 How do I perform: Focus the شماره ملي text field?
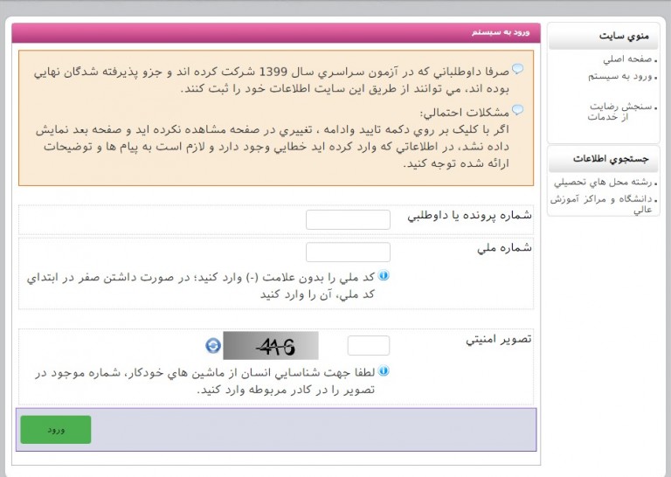pyautogui.click(x=348, y=252)
